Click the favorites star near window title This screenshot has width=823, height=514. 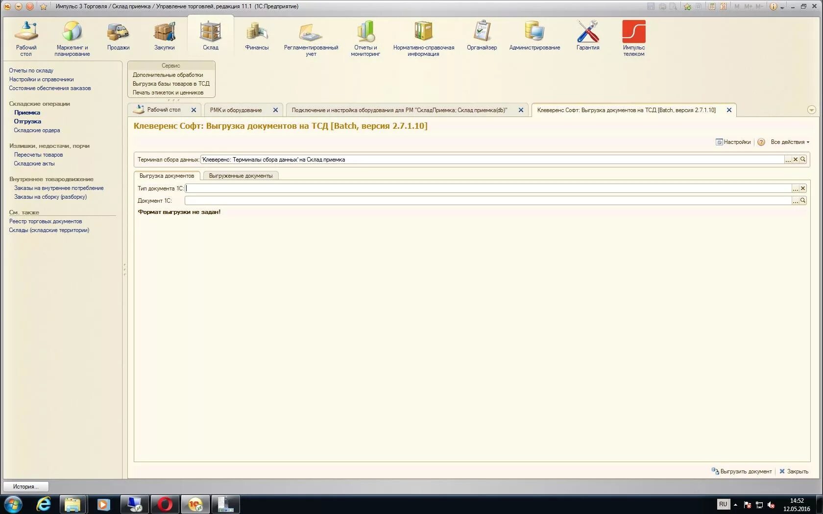pos(43,6)
